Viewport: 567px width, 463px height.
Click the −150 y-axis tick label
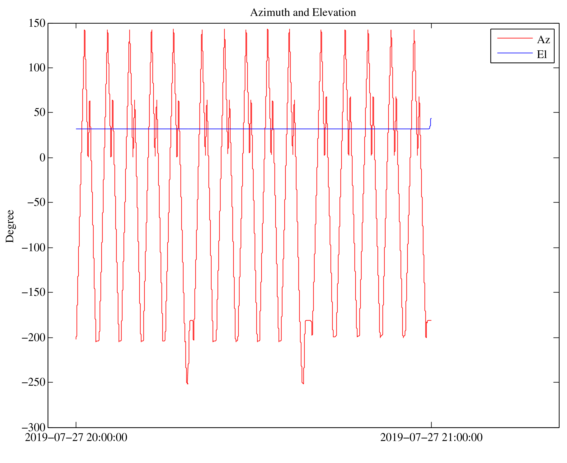click(x=33, y=292)
